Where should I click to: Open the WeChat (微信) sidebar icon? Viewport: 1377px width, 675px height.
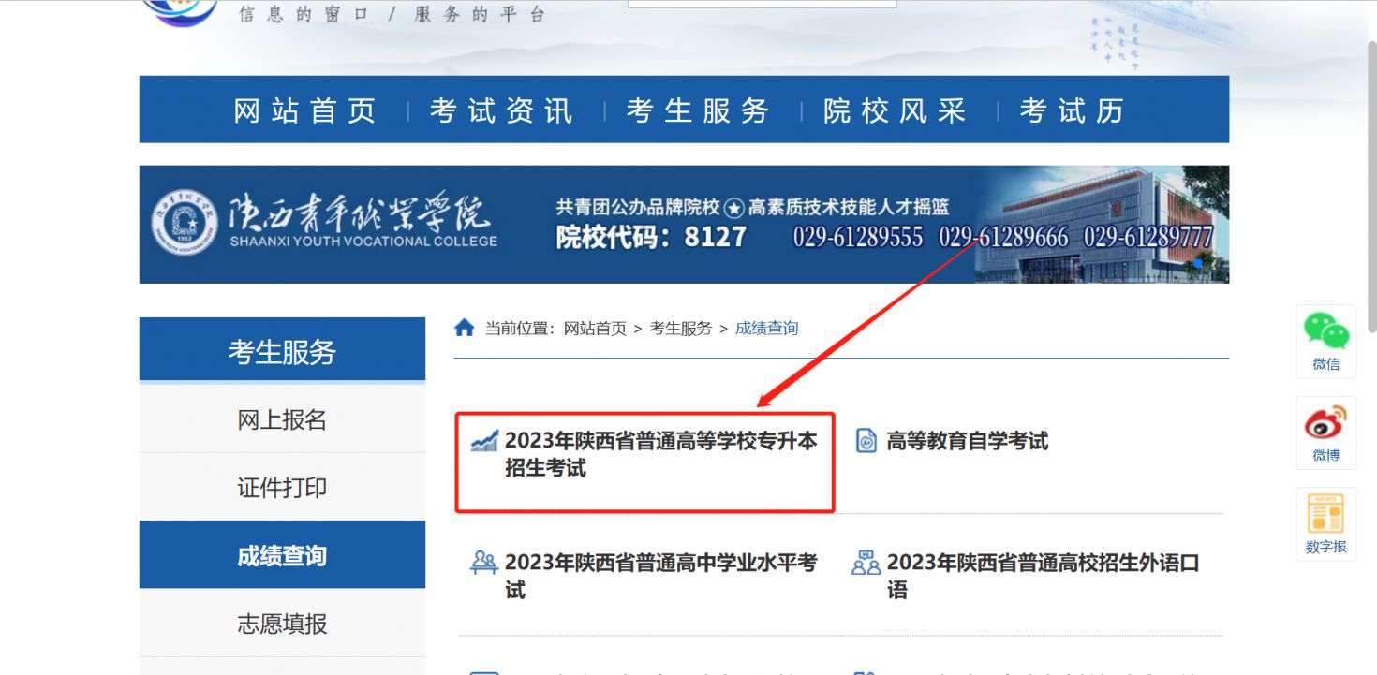1326,341
